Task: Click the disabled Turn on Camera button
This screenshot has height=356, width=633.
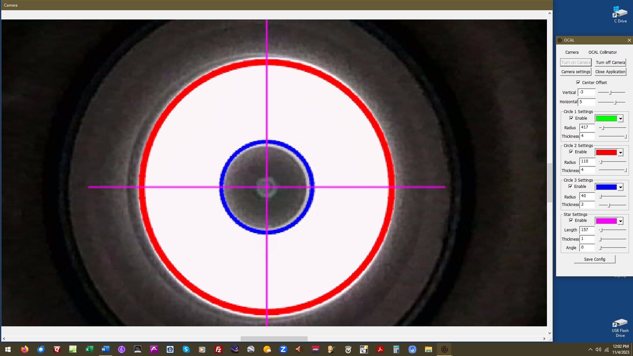Action: (x=576, y=62)
